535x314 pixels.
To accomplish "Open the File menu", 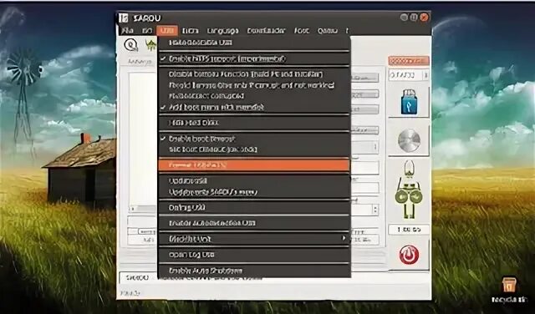I will pyautogui.click(x=127, y=31).
